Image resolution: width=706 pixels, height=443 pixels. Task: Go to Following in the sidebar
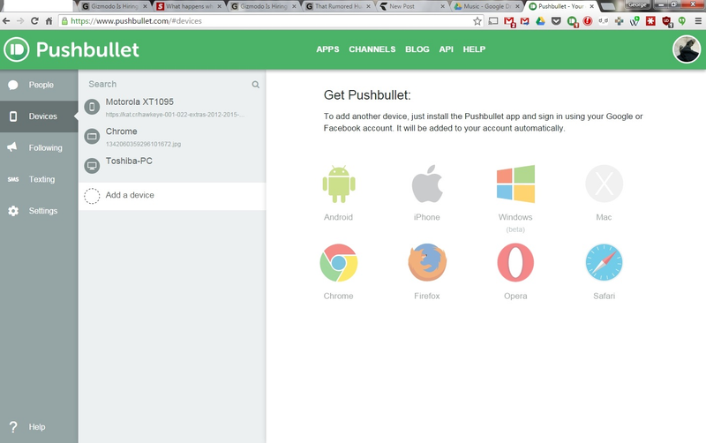[39, 147]
